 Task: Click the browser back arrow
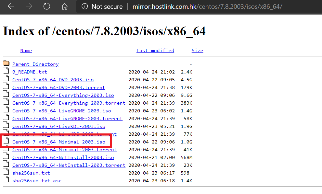tap(11, 6)
